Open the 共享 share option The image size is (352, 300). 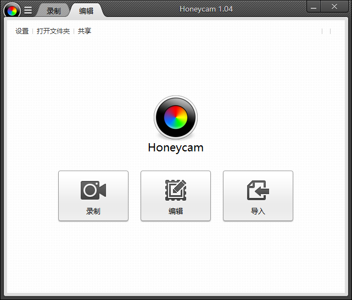pos(85,31)
